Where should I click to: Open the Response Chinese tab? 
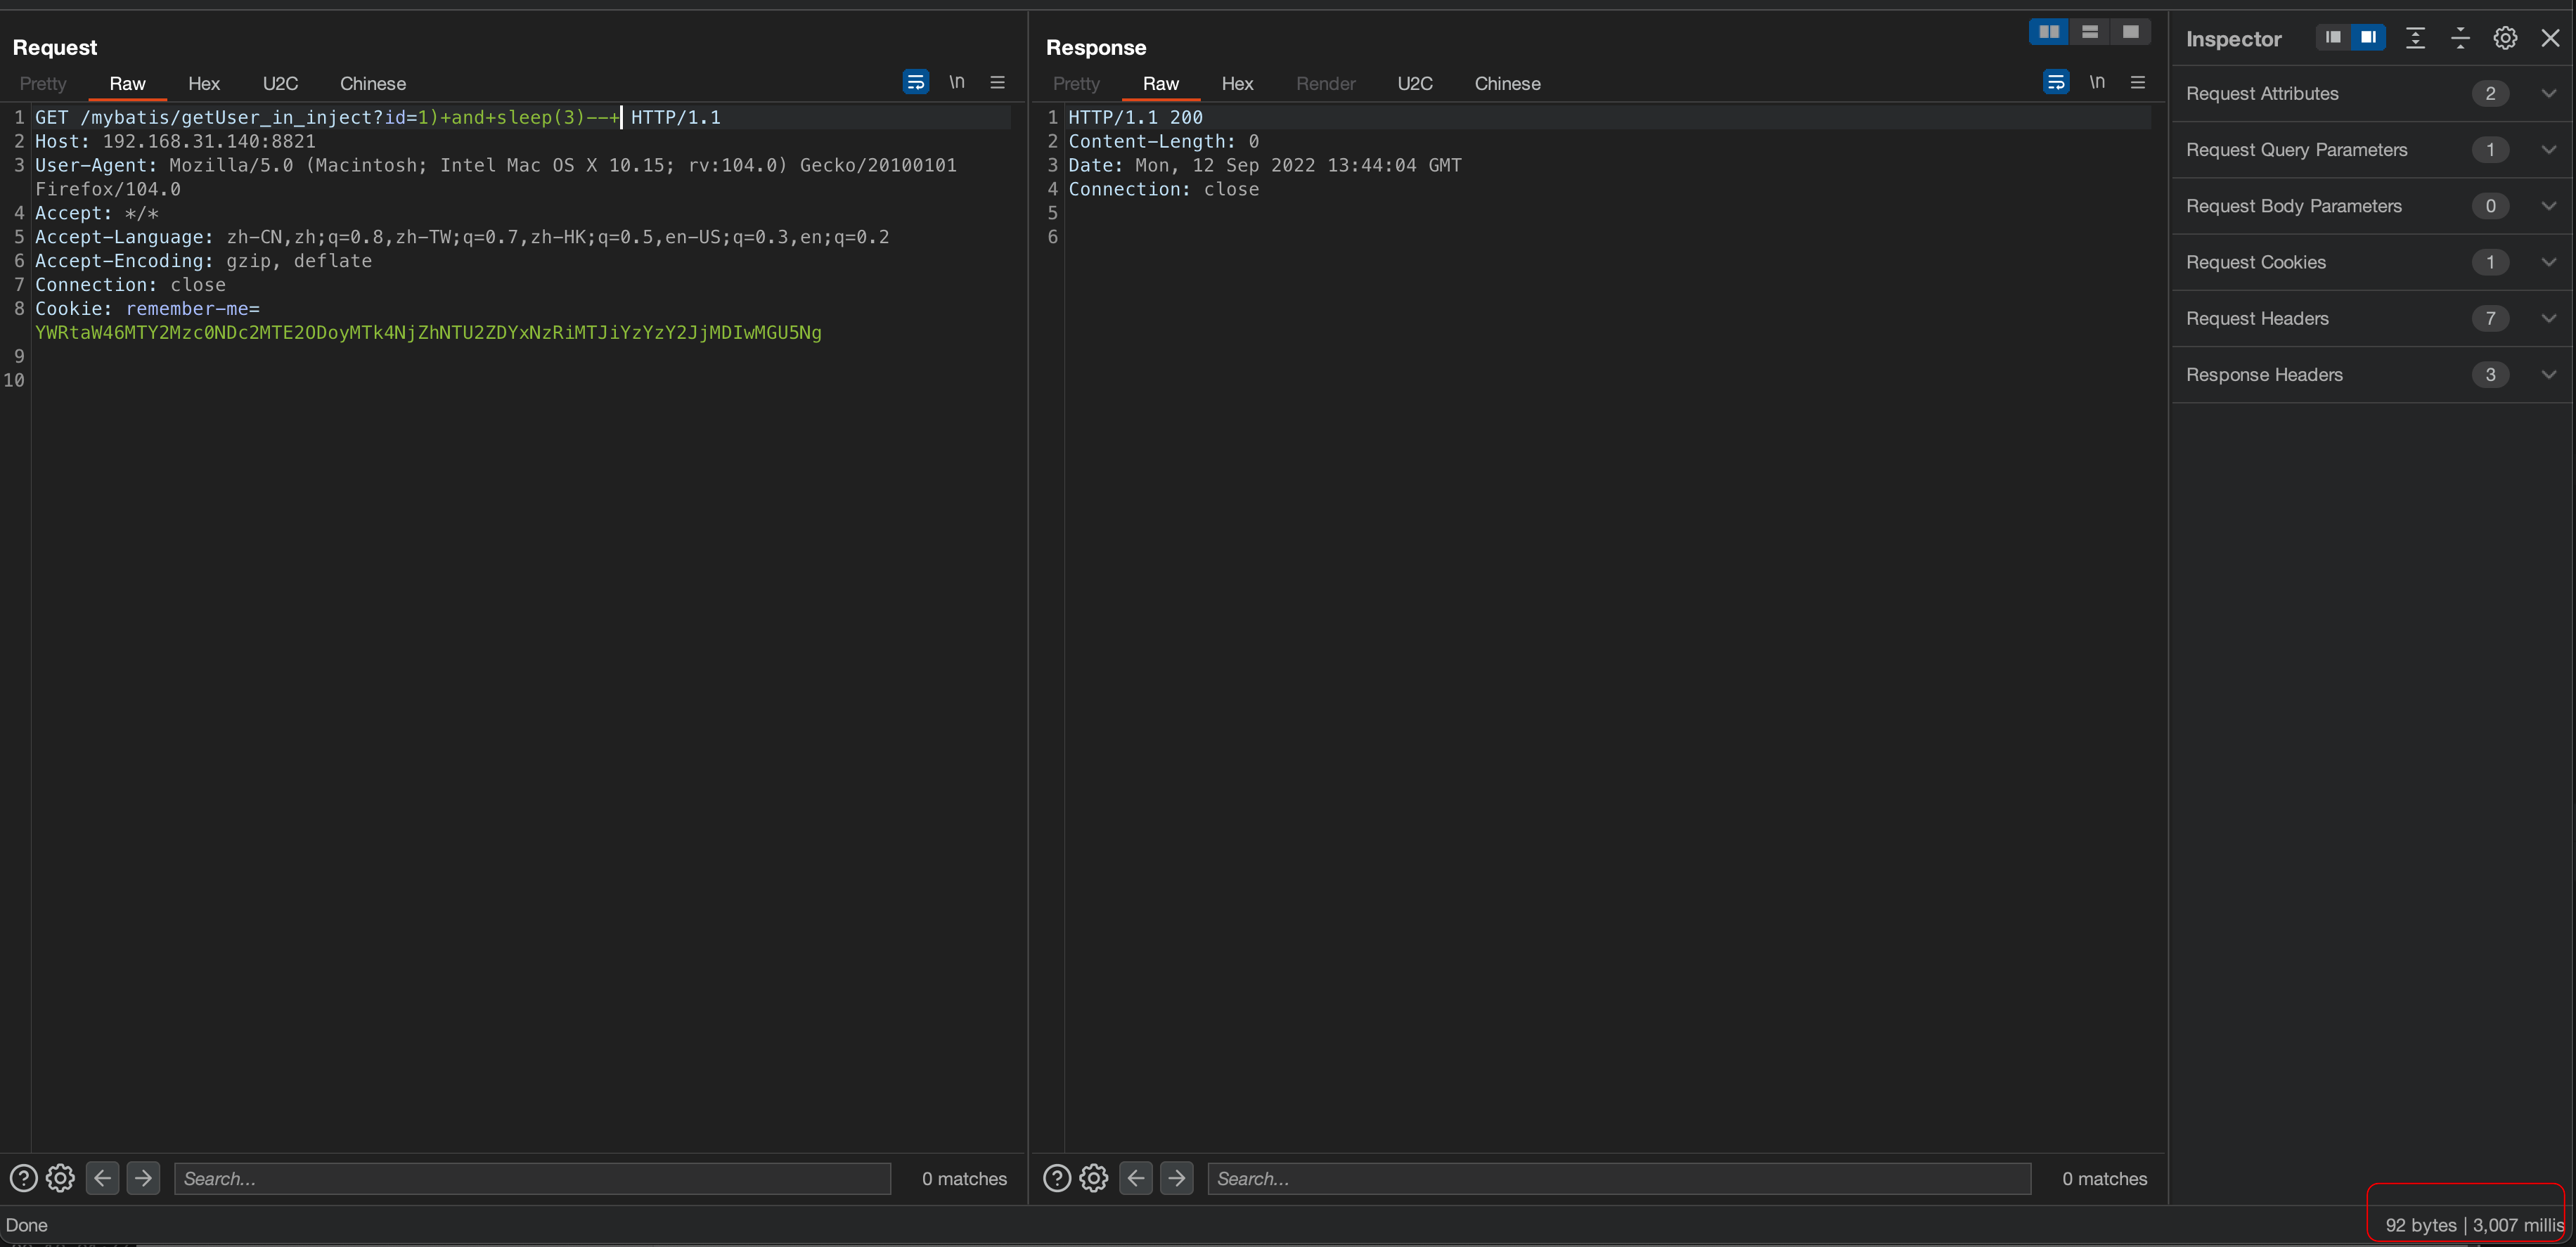point(1506,84)
